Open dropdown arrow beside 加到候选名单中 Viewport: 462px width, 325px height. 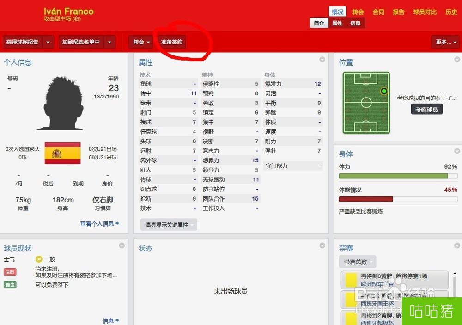[x=109, y=42]
